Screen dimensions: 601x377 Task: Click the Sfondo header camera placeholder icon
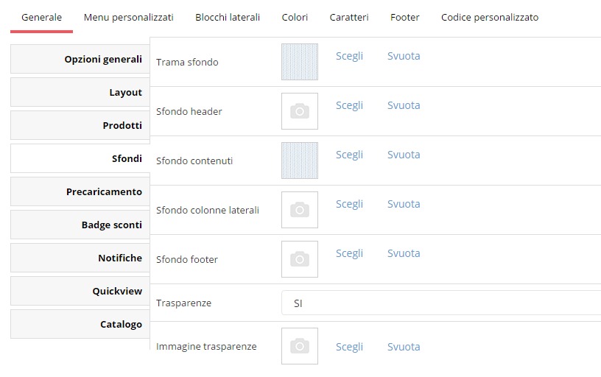300,111
